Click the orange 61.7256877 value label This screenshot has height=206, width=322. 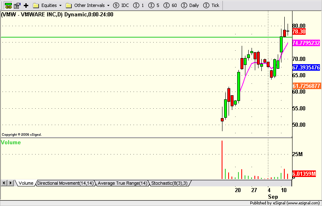click(x=306, y=86)
